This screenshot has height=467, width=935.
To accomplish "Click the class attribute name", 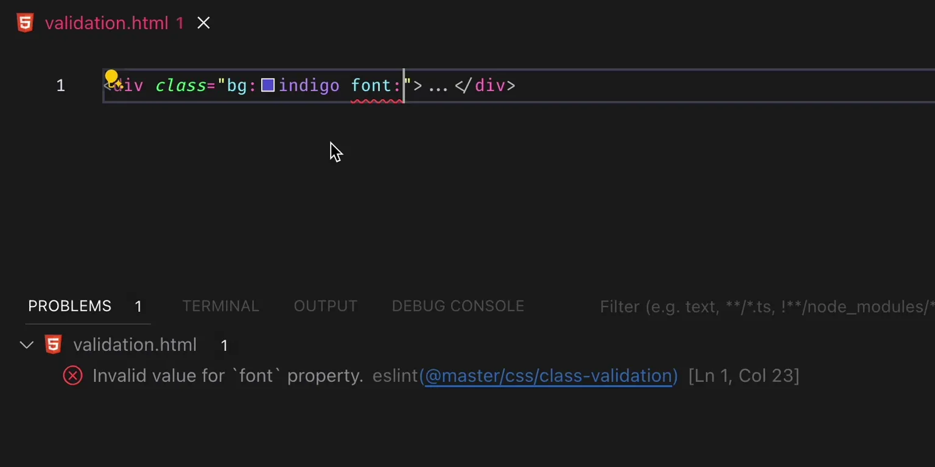I will pos(181,86).
